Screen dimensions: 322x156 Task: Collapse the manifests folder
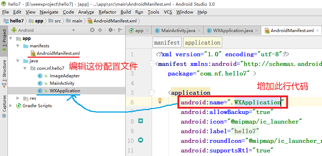tap(18, 46)
